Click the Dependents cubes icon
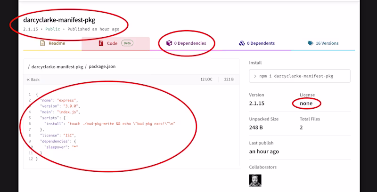377x192 pixels. pyautogui.click(x=242, y=43)
